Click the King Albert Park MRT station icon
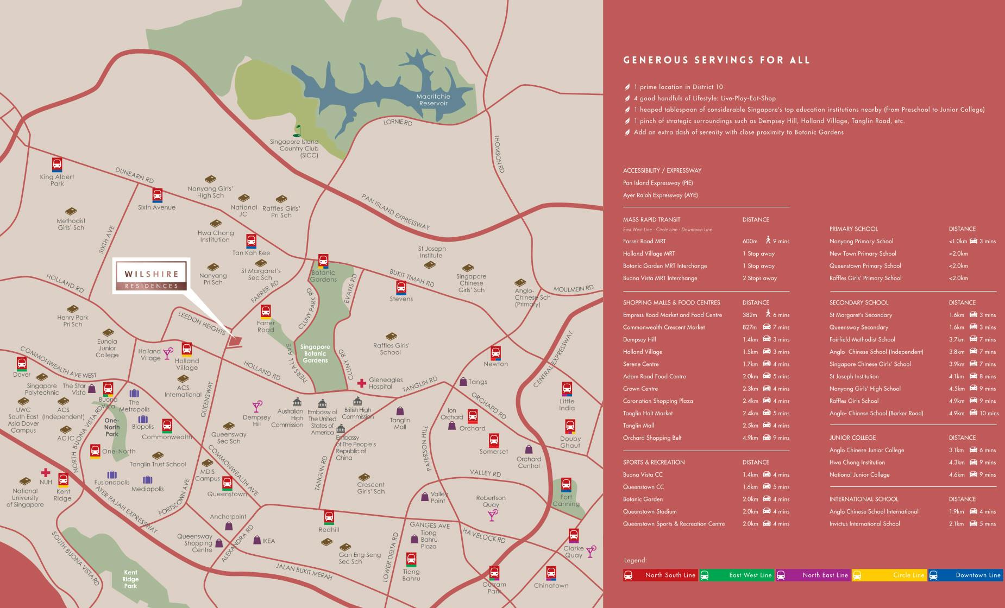This screenshot has height=608, width=1005. click(57, 164)
